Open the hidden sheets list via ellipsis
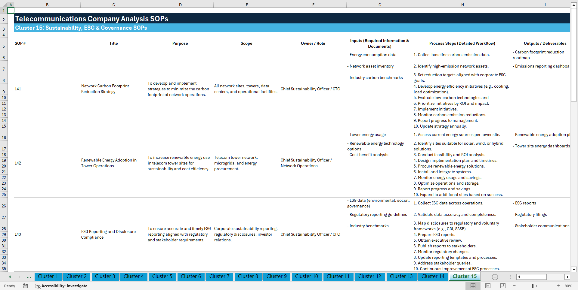Screen dimensions: 578x290 (29, 277)
